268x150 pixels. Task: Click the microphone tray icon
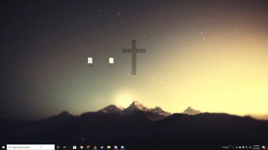(243, 147)
